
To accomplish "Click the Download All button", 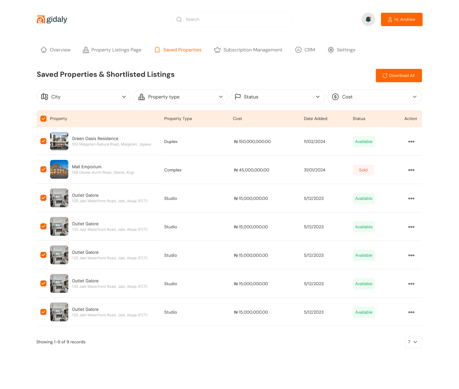I will [x=399, y=76].
